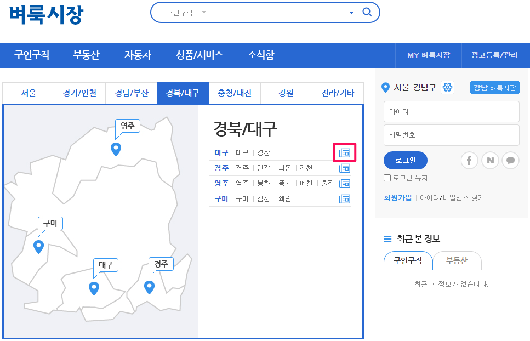530x341 pixels.
Task: Click the 대구 map pin marker
Action: tap(94, 288)
